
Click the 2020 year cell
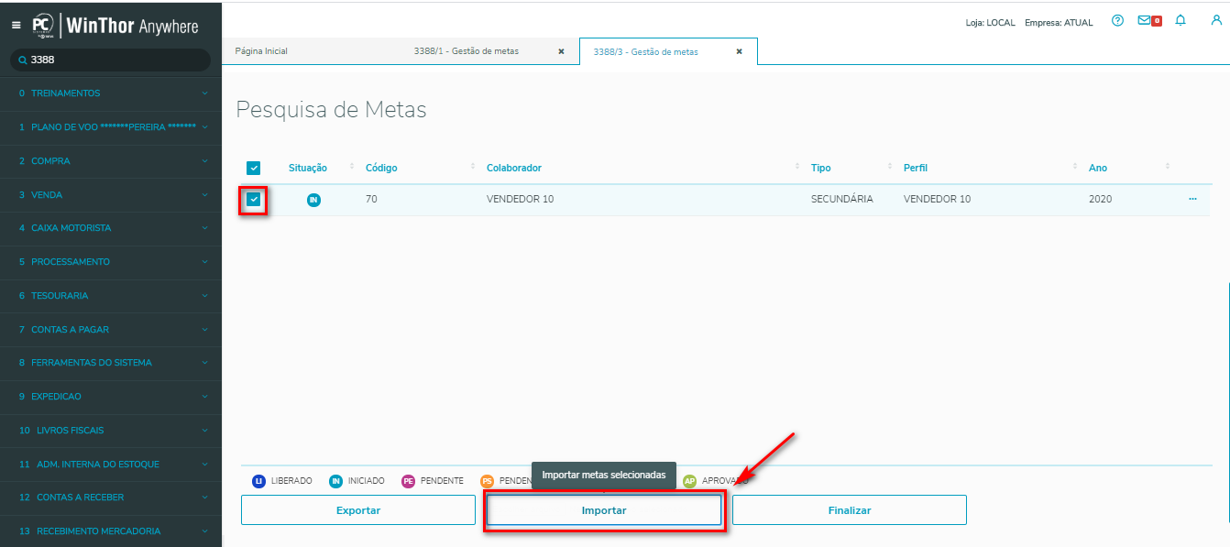click(x=1101, y=199)
